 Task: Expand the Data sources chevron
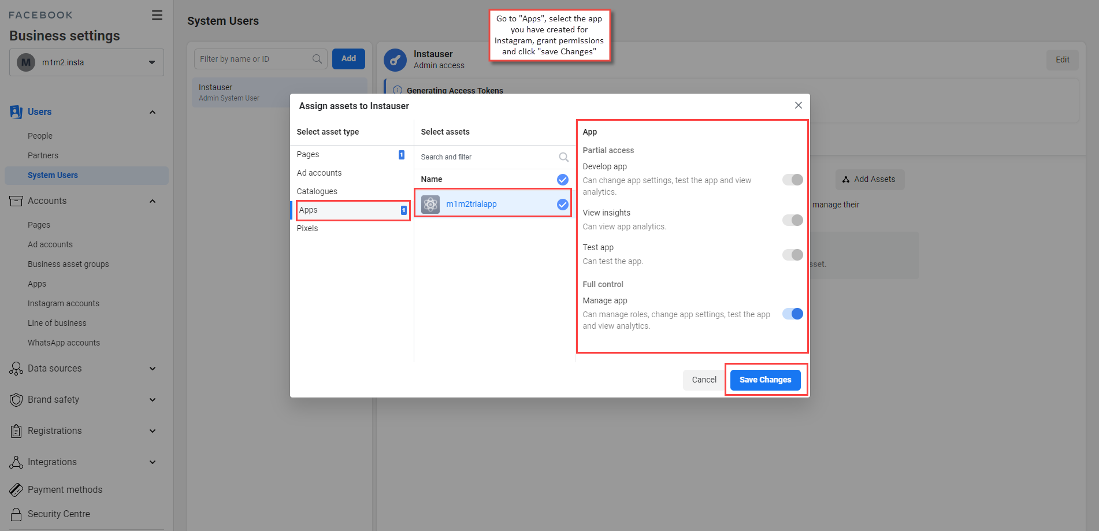[153, 369]
